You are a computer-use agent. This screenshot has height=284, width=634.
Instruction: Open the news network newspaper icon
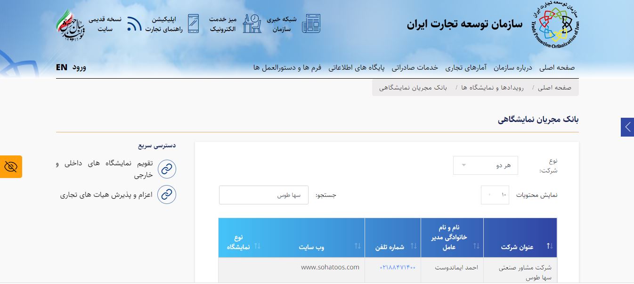coord(311,24)
